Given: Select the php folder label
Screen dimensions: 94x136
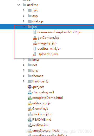Looking at the screenshot, I should [x=35, y=71].
